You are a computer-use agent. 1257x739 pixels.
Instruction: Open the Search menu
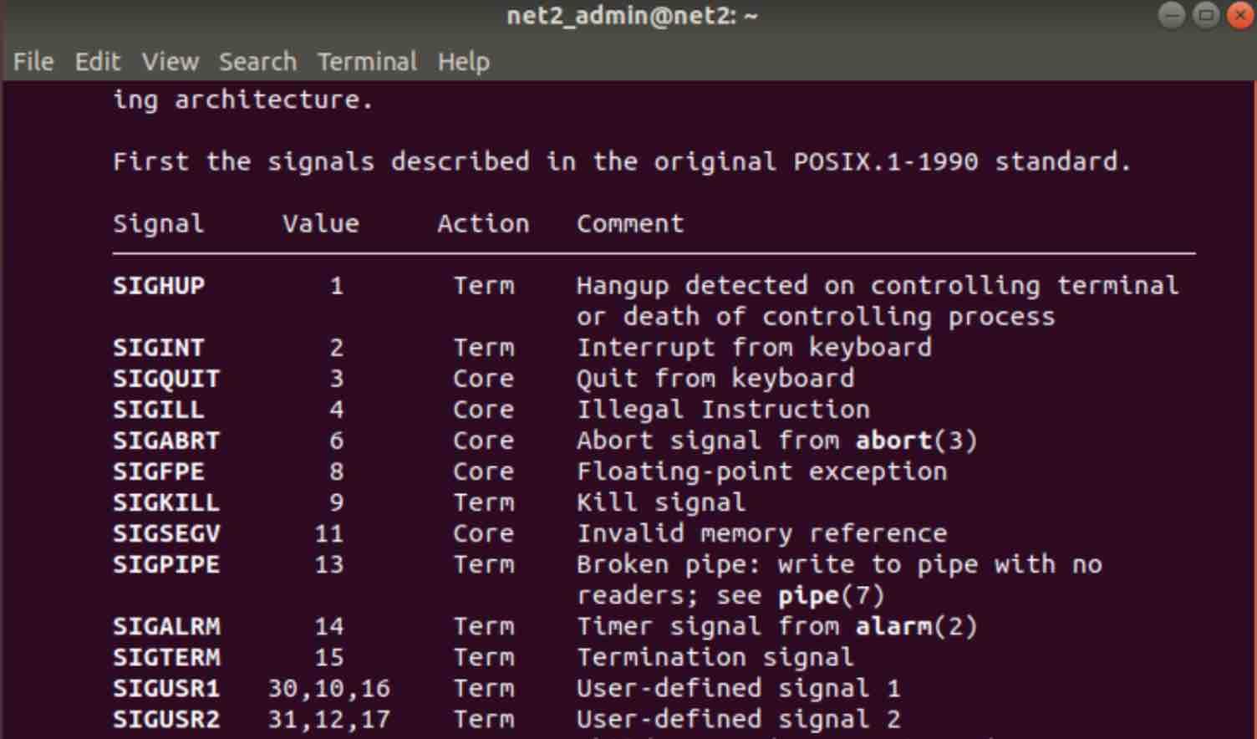(258, 61)
